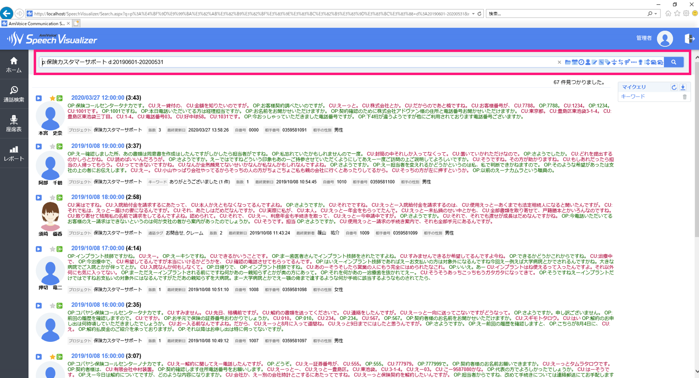Click the folder project filter icon
699x378 pixels.
tap(568, 62)
